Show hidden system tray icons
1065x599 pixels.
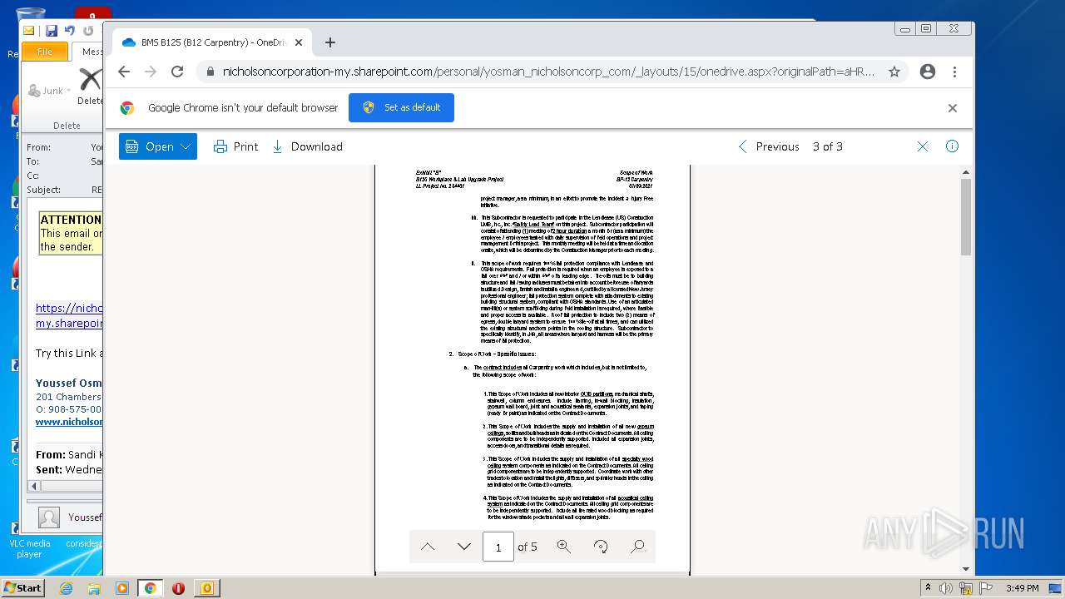[x=928, y=588]
